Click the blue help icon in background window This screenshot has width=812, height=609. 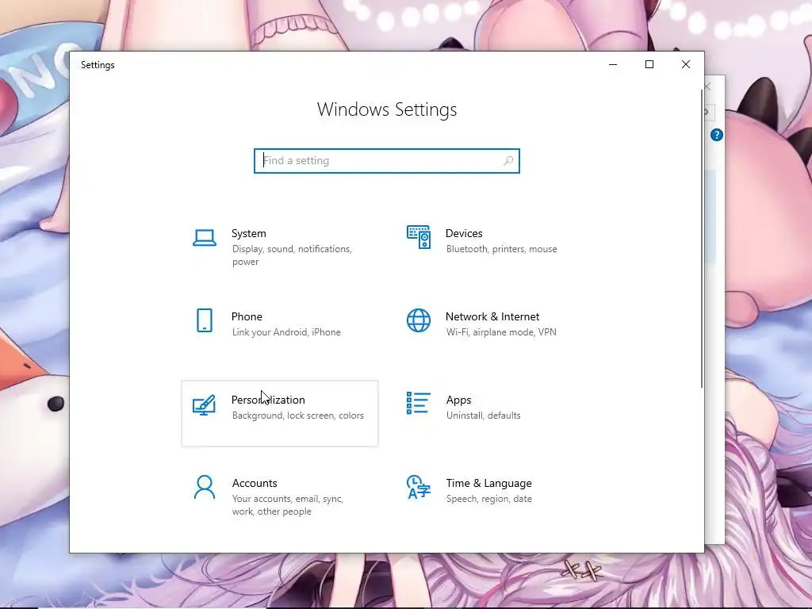tap(717, 135)
